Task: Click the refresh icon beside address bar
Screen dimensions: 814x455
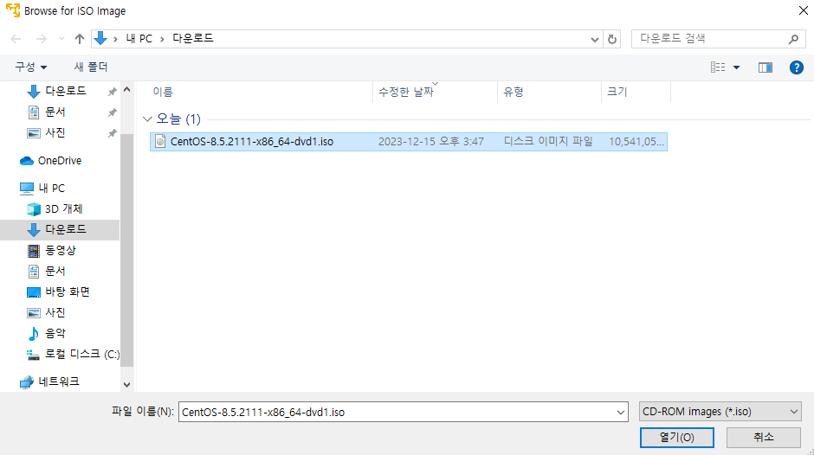Action: pos(612,39)
